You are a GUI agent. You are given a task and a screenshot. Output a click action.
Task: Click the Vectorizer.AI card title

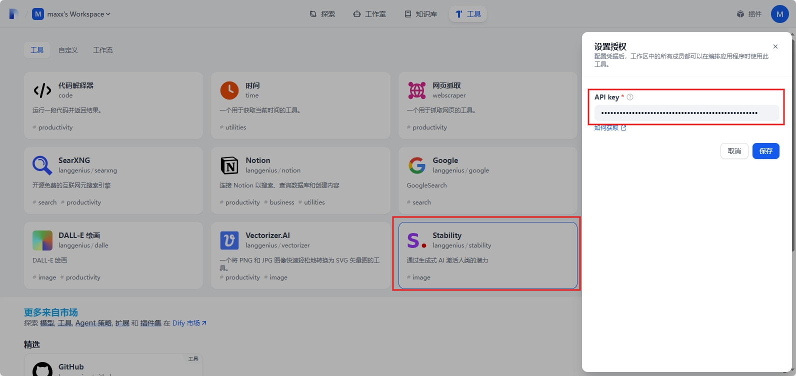(x=267, y=235)
